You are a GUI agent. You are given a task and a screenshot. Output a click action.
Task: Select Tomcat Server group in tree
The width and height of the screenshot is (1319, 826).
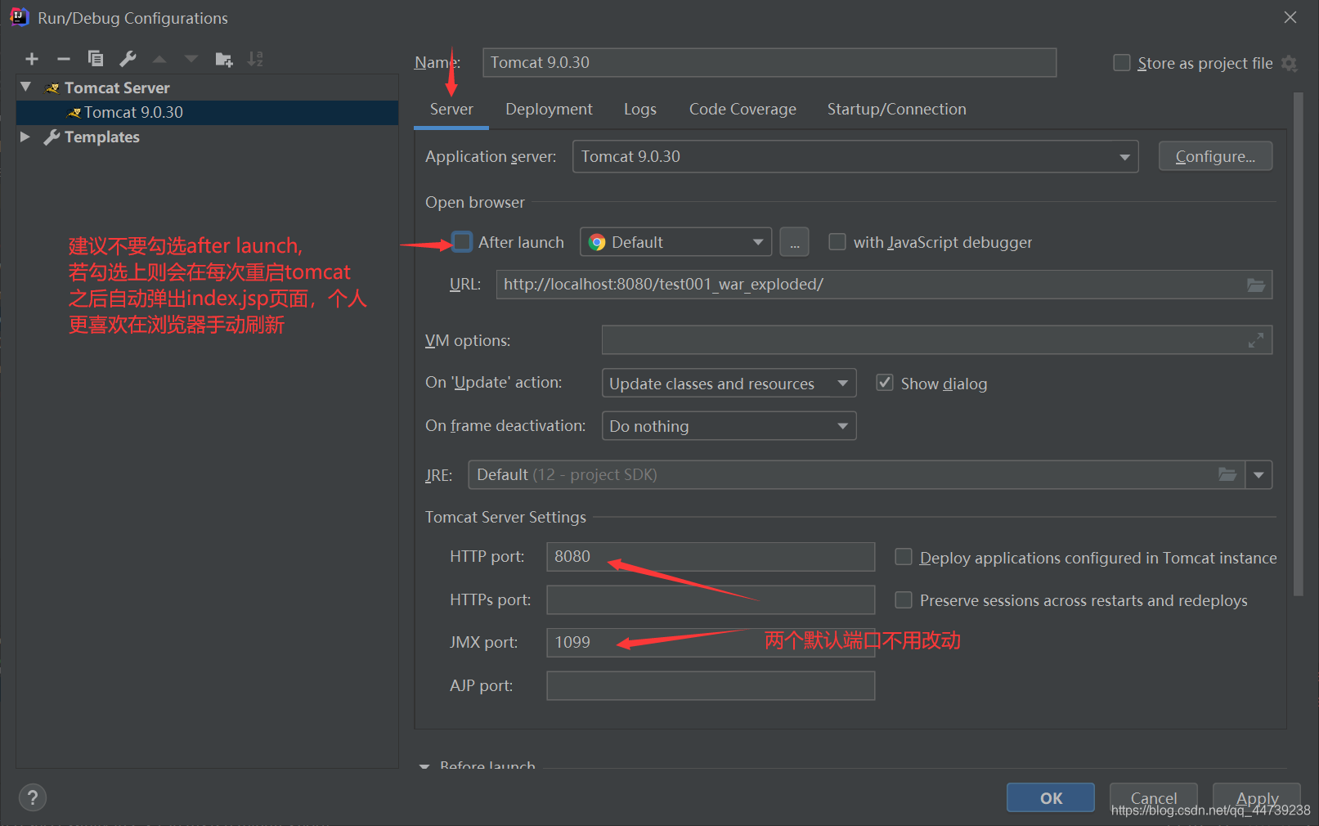(117, 88)
